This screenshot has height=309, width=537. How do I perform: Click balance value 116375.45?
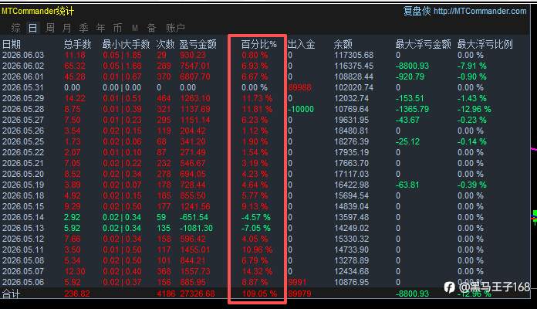354,66
